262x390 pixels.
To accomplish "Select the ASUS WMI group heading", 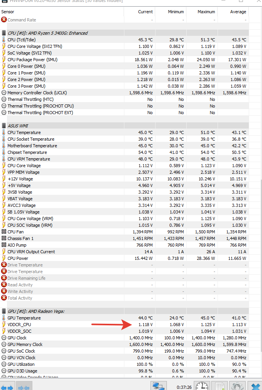I will 18,126.
